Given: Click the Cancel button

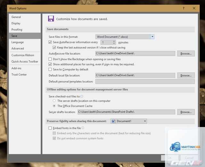Looking at the screenshot, I should click(x=189, y=158).
